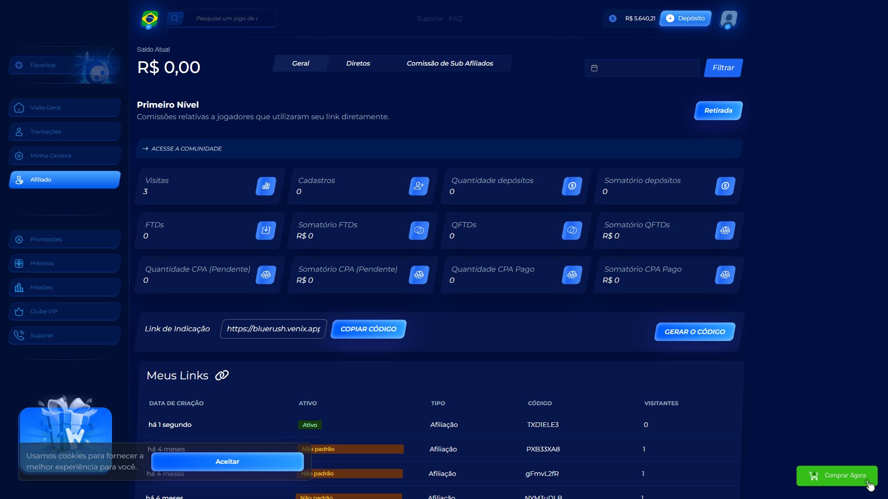Click the Visitas bar chart icon
The image size is (888, 499).
(x=266, y=186)
